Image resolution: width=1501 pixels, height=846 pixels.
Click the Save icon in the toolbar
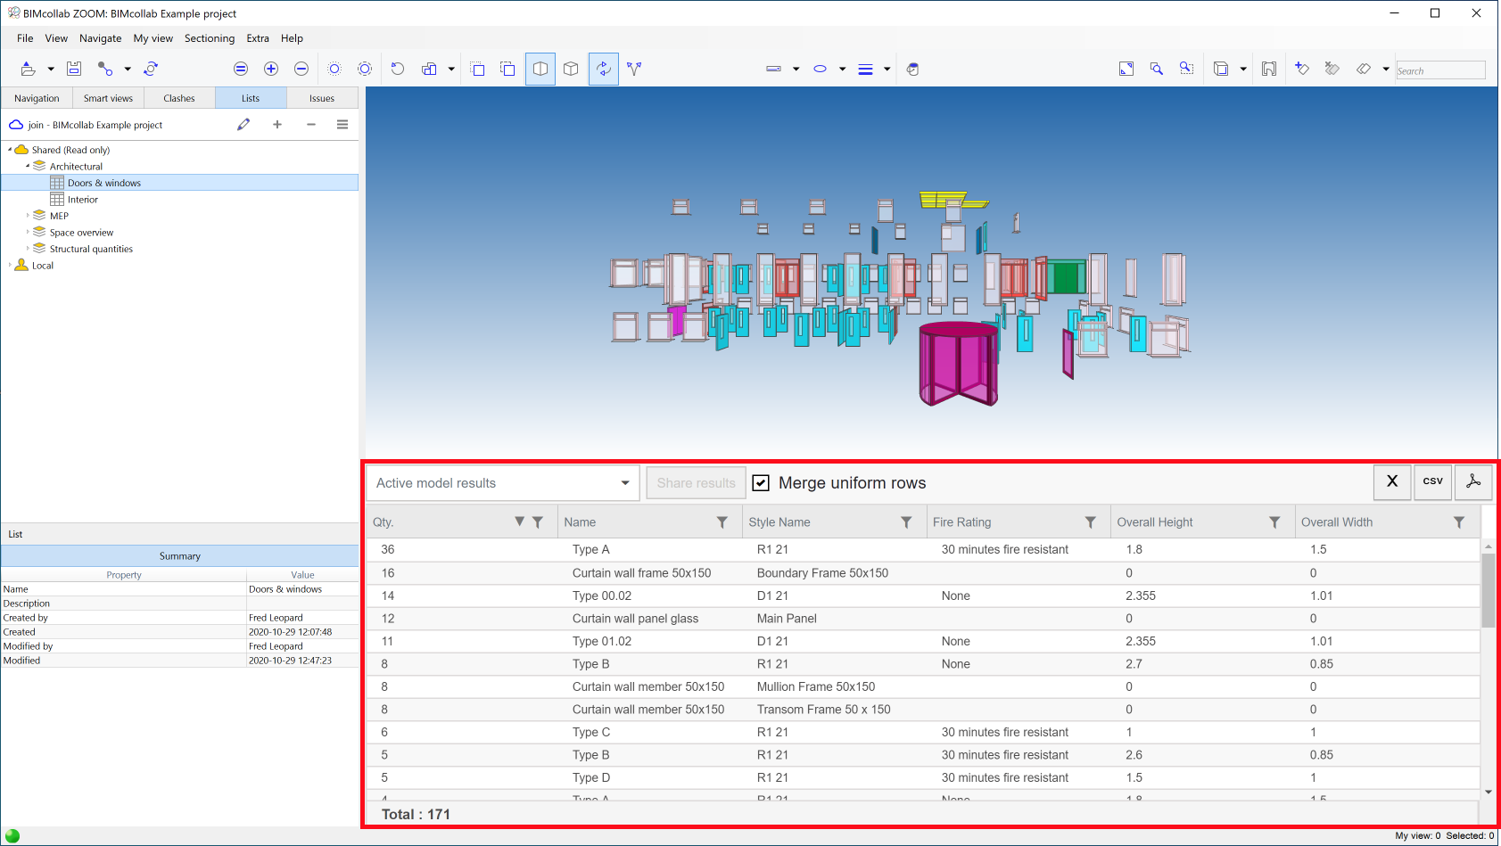74,69
